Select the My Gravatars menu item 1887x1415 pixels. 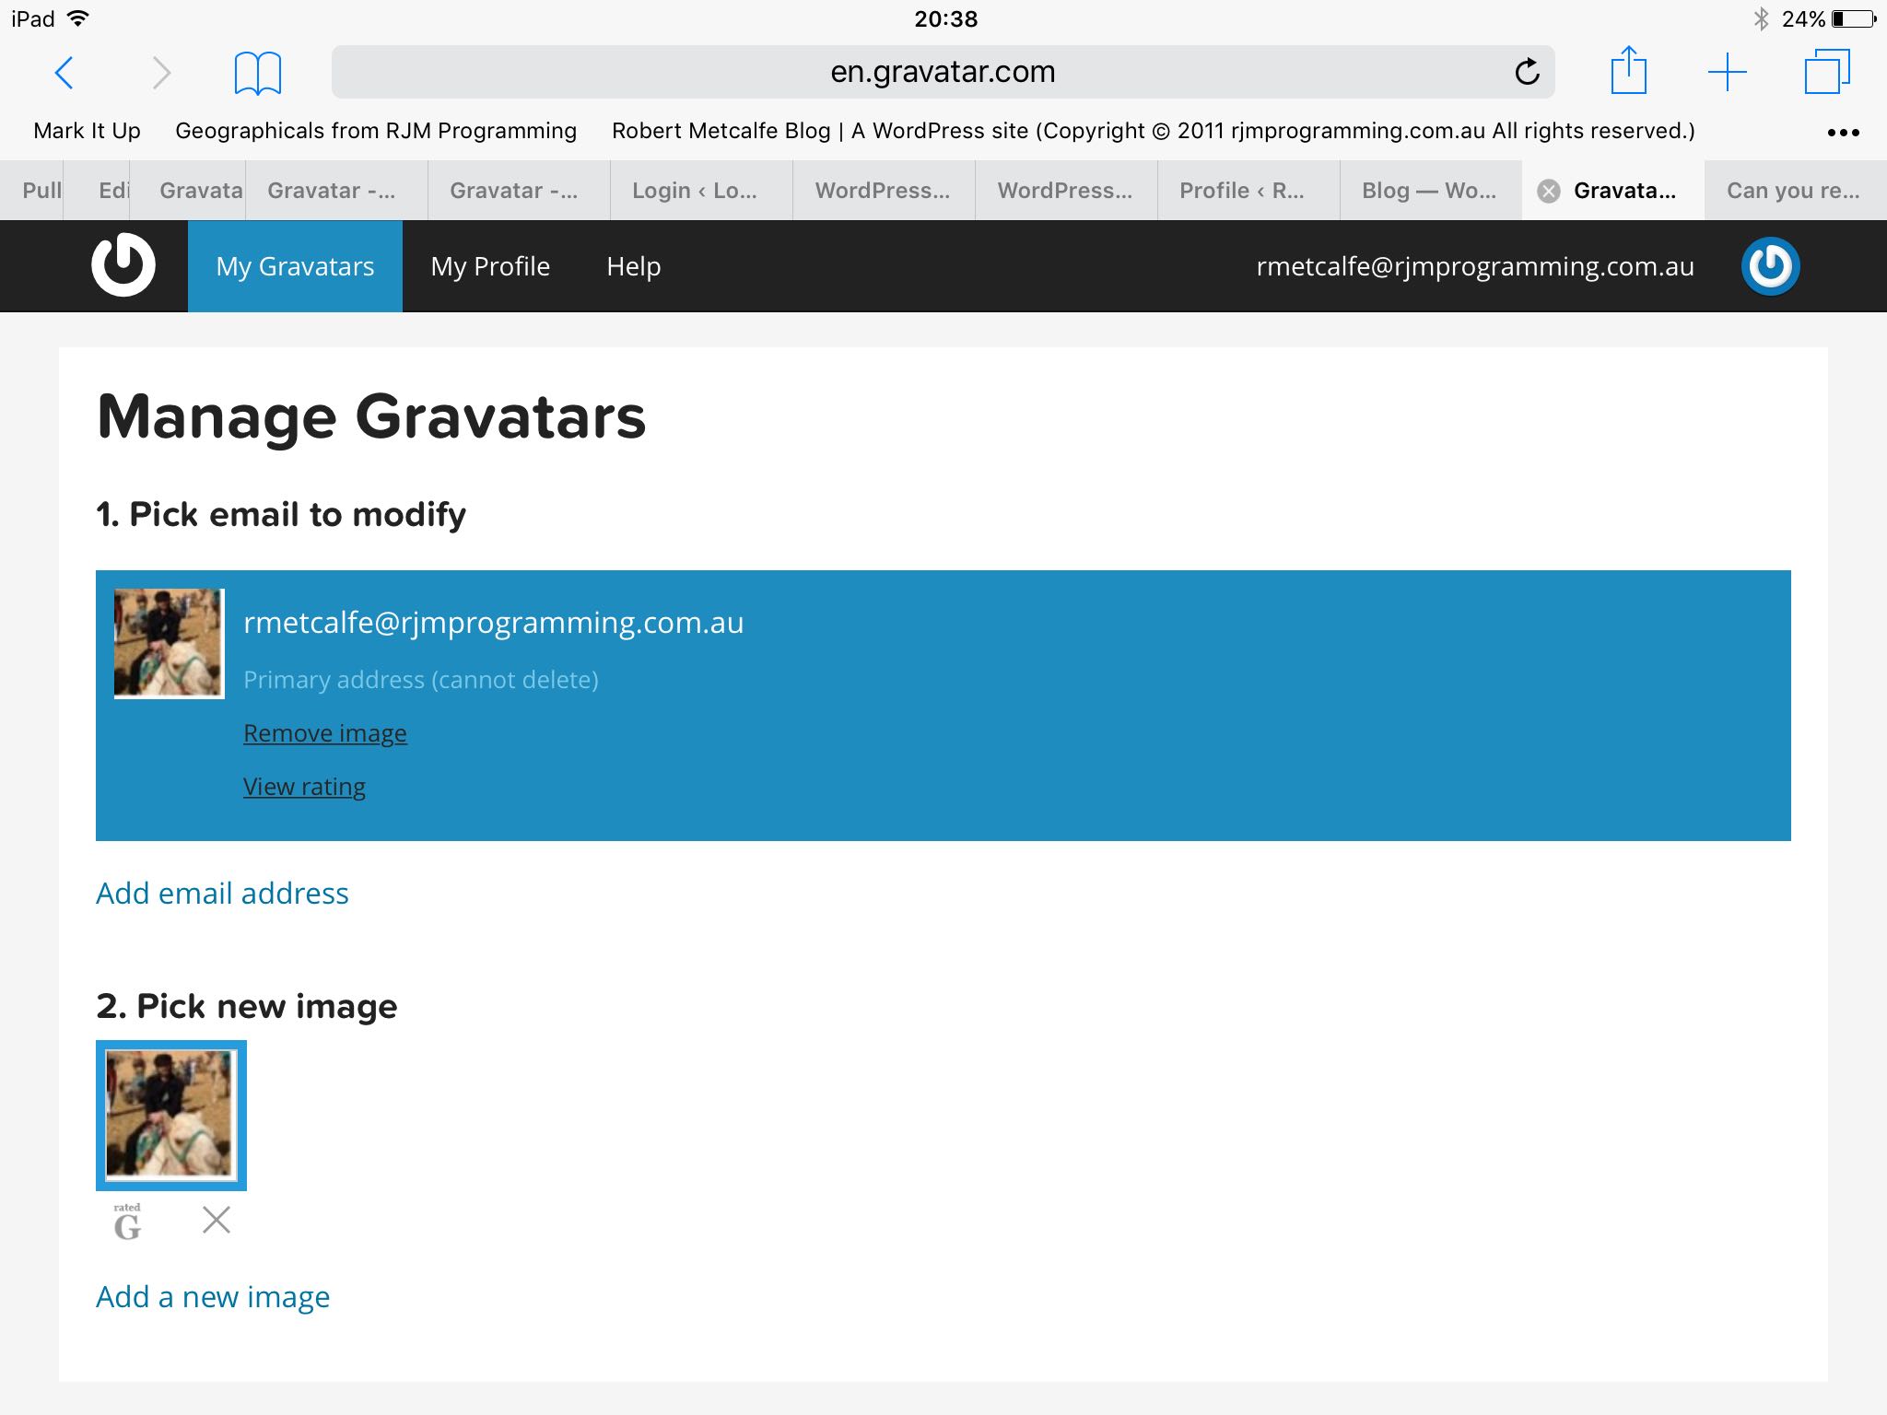[x=295, y=266]
